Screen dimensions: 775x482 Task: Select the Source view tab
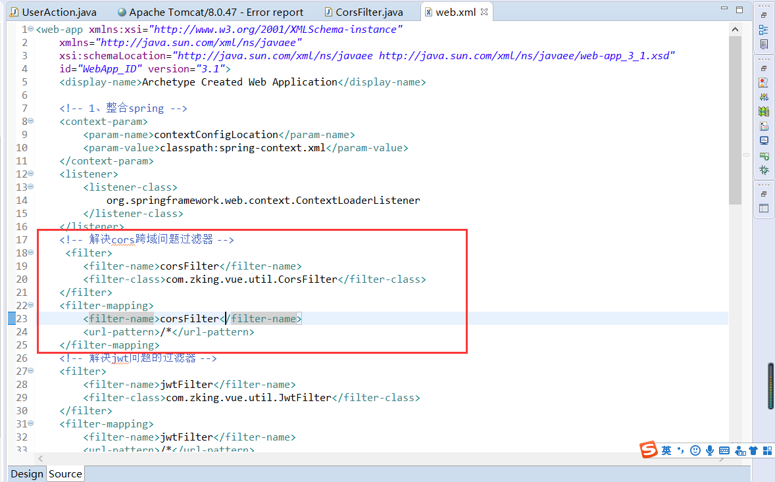point(65,474)
